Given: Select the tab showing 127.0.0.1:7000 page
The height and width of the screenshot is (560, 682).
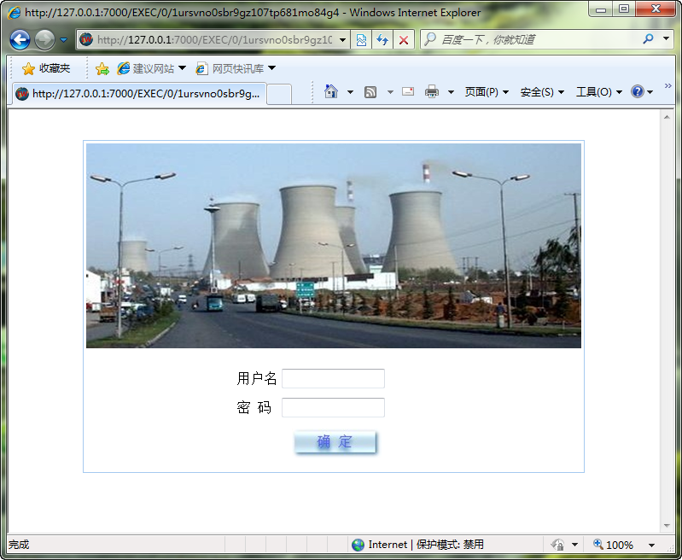Looking at the screenshot, I should pos(139,94).
